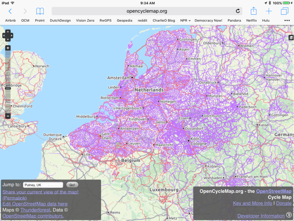Viewport: 294px width, 221px height.
Task: Open the DutchDesign bookmark
Action: [60, 20]
